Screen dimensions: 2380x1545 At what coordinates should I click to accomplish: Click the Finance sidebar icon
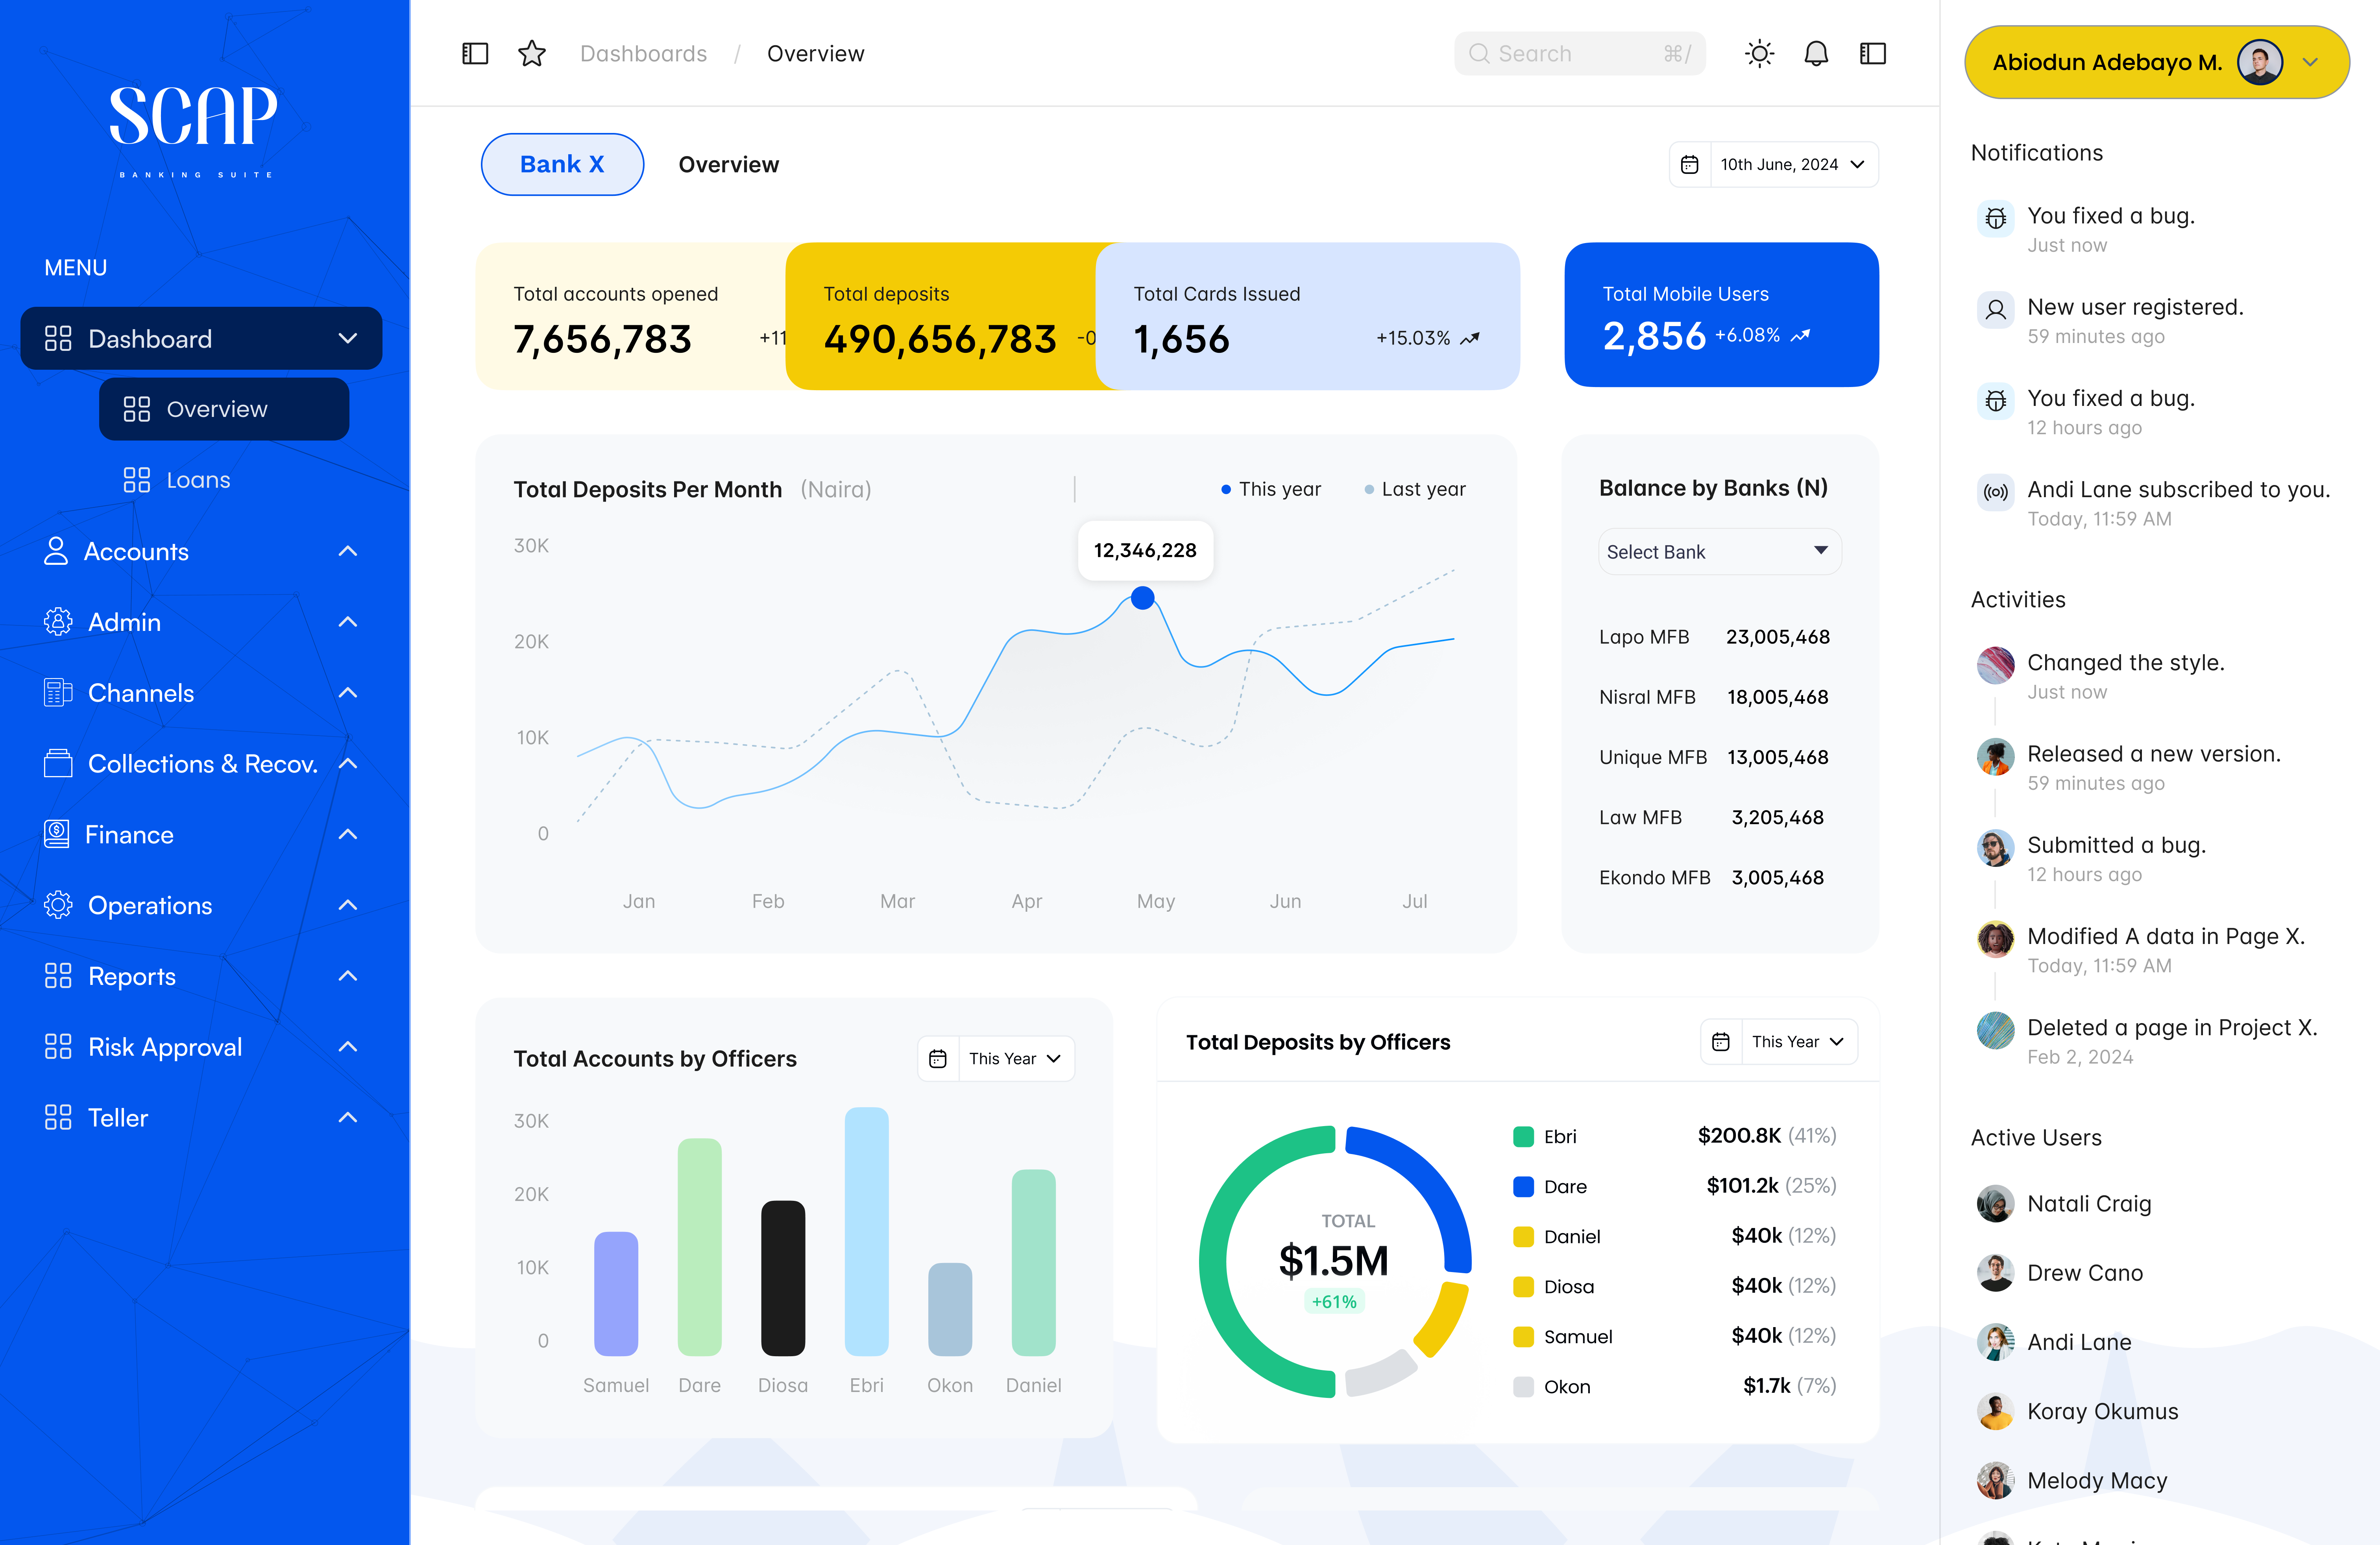[x=57, y=835]
